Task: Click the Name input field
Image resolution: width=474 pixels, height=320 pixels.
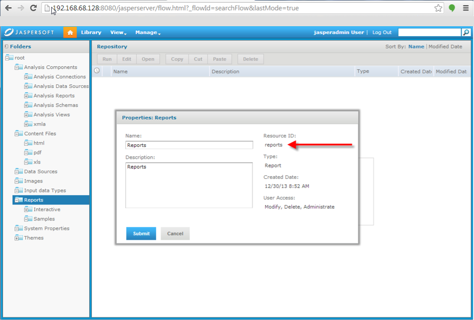Action: click(x=189, y=145)
